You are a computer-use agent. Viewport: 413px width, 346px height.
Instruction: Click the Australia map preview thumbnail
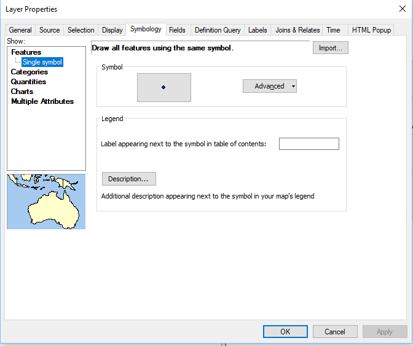46,202
